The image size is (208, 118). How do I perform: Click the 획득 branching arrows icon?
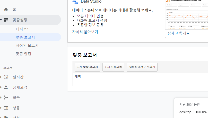point(6,97)
